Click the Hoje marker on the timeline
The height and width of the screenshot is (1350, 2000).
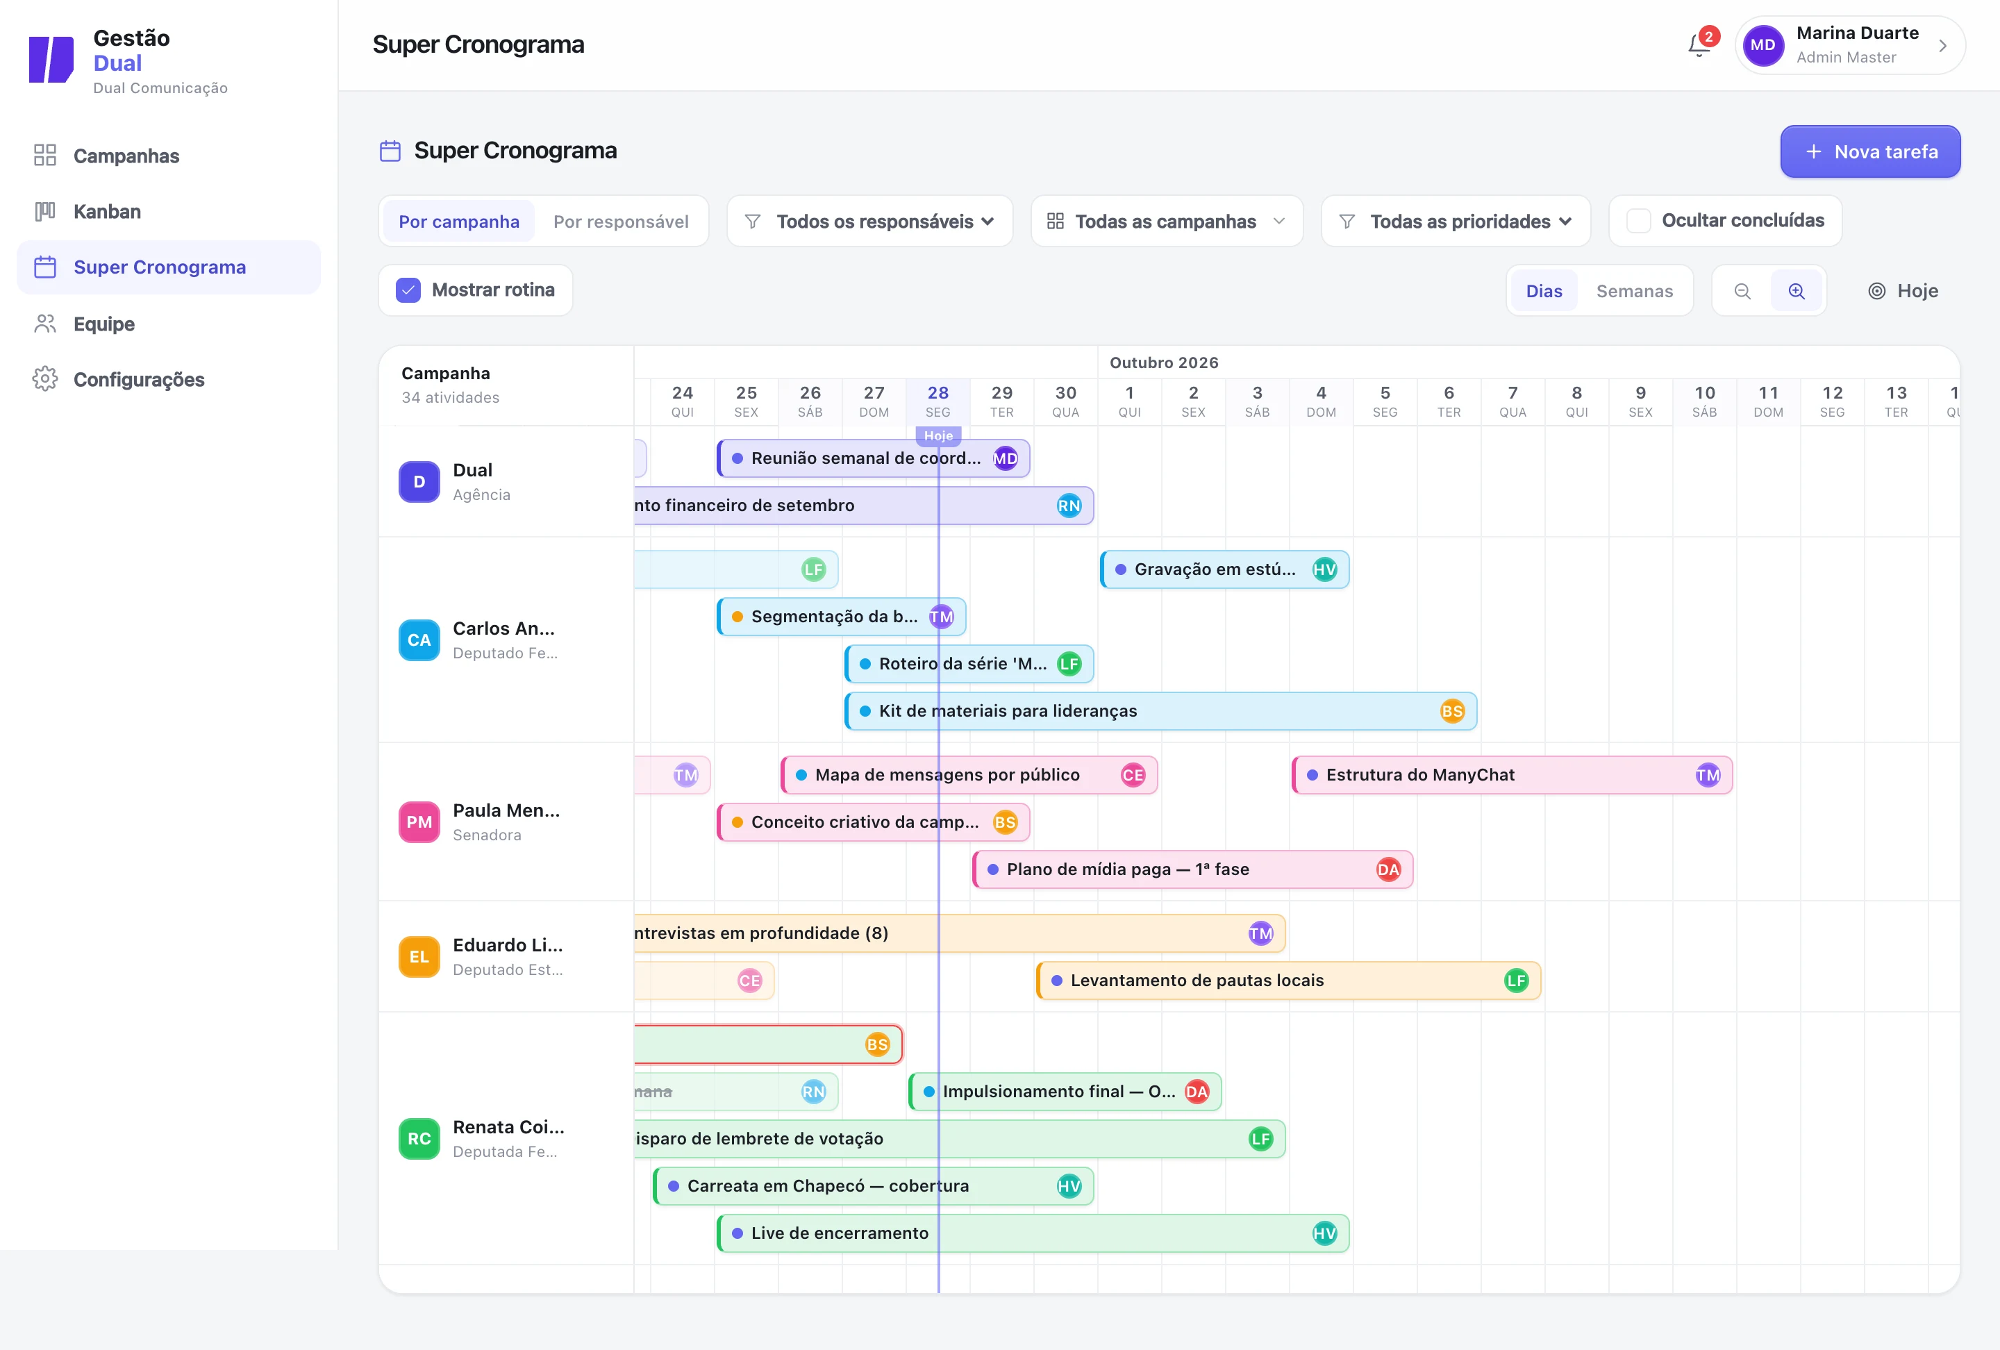click(938, 435)
